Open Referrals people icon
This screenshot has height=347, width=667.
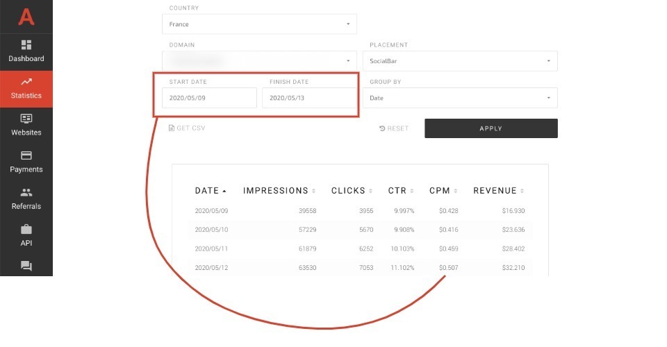(26, 192)
